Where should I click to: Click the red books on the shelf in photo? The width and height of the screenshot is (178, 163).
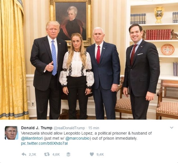(x=158, y=35)
